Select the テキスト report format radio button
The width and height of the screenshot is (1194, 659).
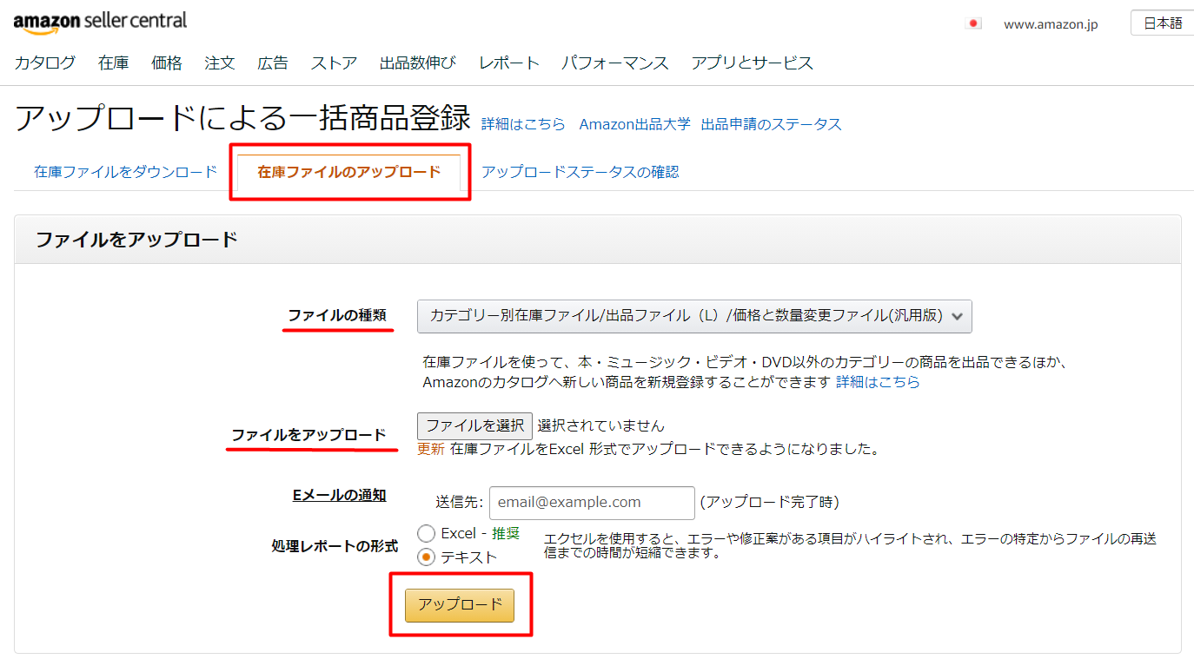tap(426, 557)
